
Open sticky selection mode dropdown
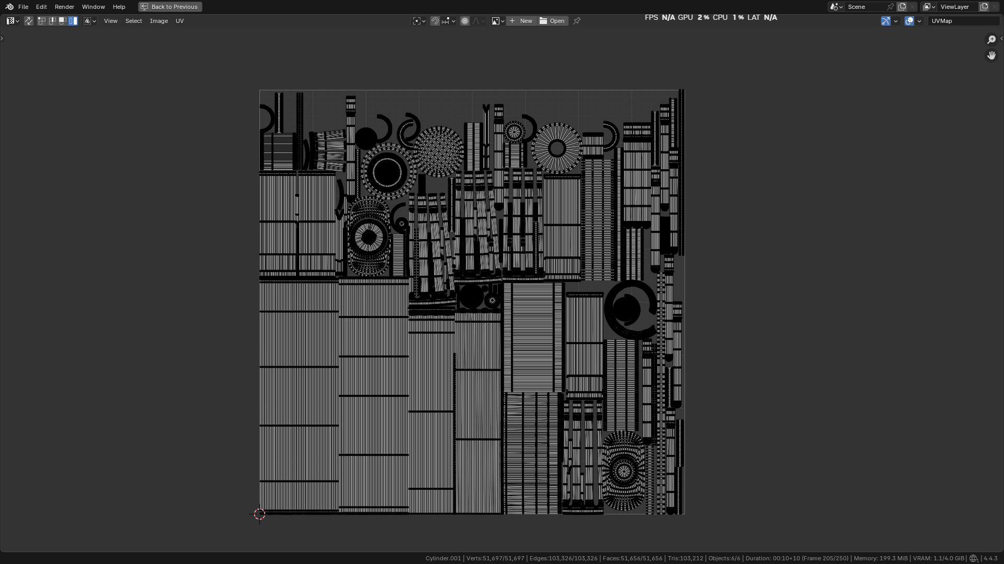90,21
